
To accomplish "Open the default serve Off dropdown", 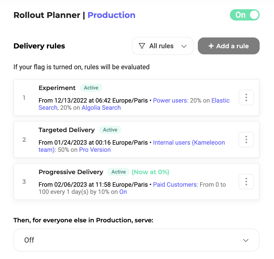I will pos(136,240).
